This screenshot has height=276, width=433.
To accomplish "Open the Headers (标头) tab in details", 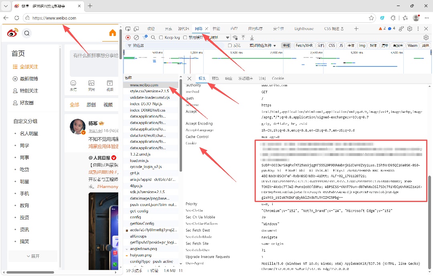I will click(202, 78).
